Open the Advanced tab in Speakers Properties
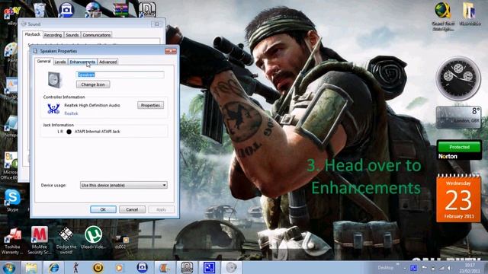Viewport: 488px width, 274px height. [x=108, y=62]
